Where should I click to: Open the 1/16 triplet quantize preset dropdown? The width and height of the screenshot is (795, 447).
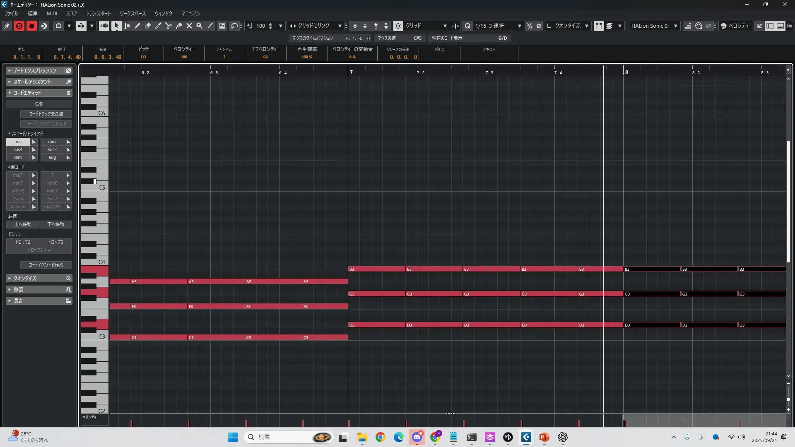[x=519, y=26]
